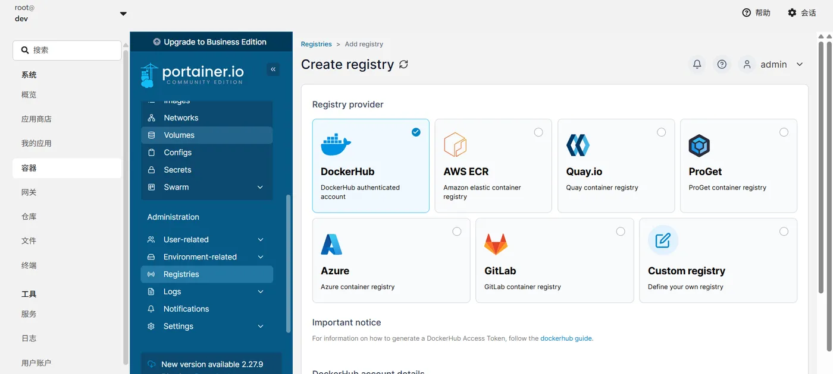Click the Registries breadcrumb link

[316, 44]
